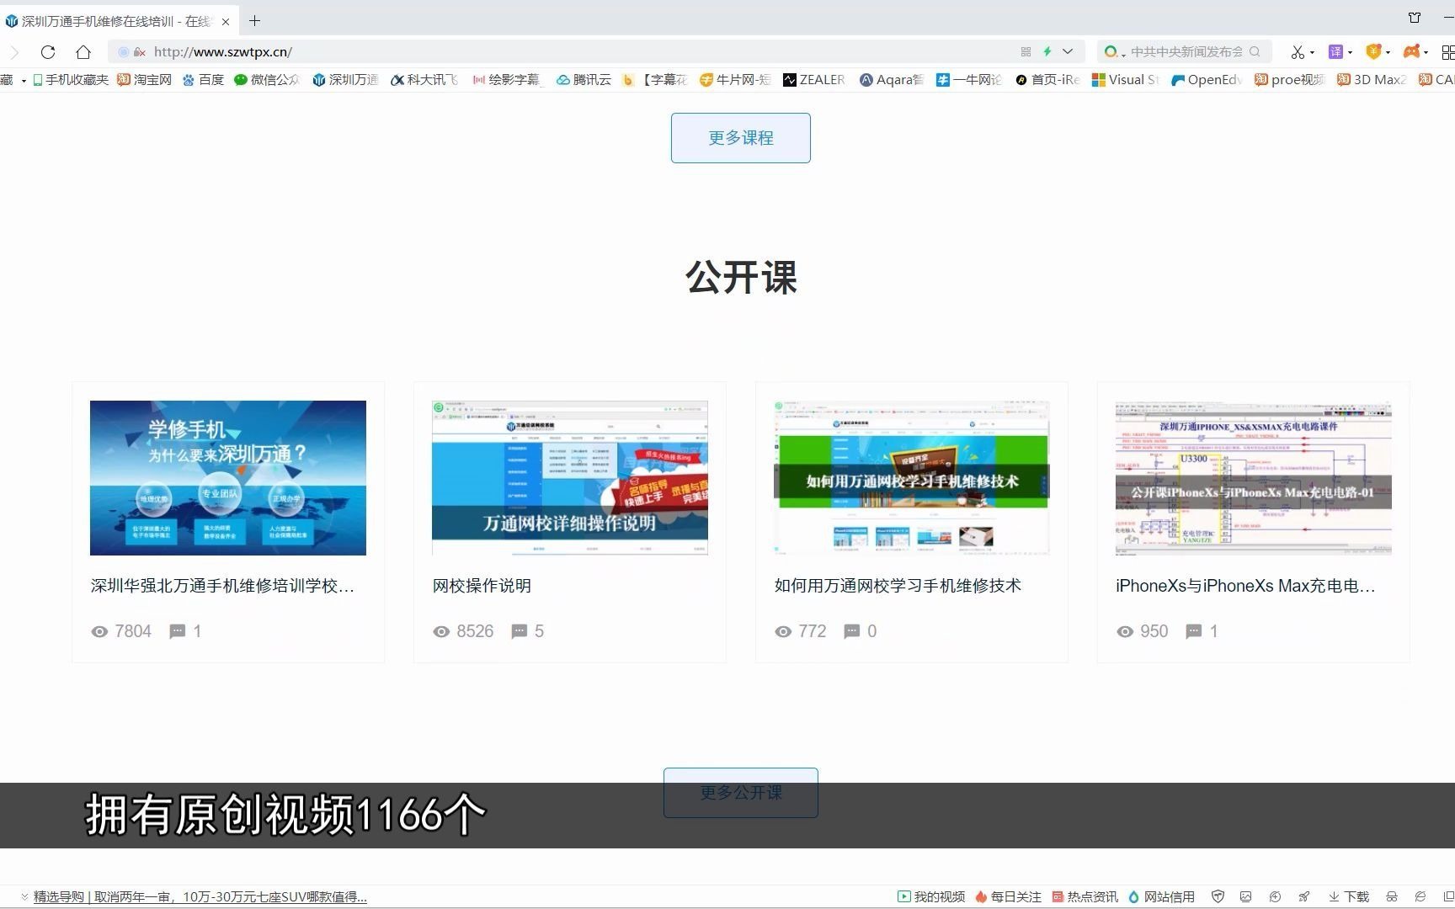Screen dimensions: 1455x909
Task: Open the 科大讯飞 bookmark
Action: 424,80
